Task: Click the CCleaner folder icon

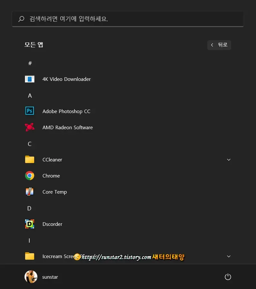Action: (x=30, y=159)
